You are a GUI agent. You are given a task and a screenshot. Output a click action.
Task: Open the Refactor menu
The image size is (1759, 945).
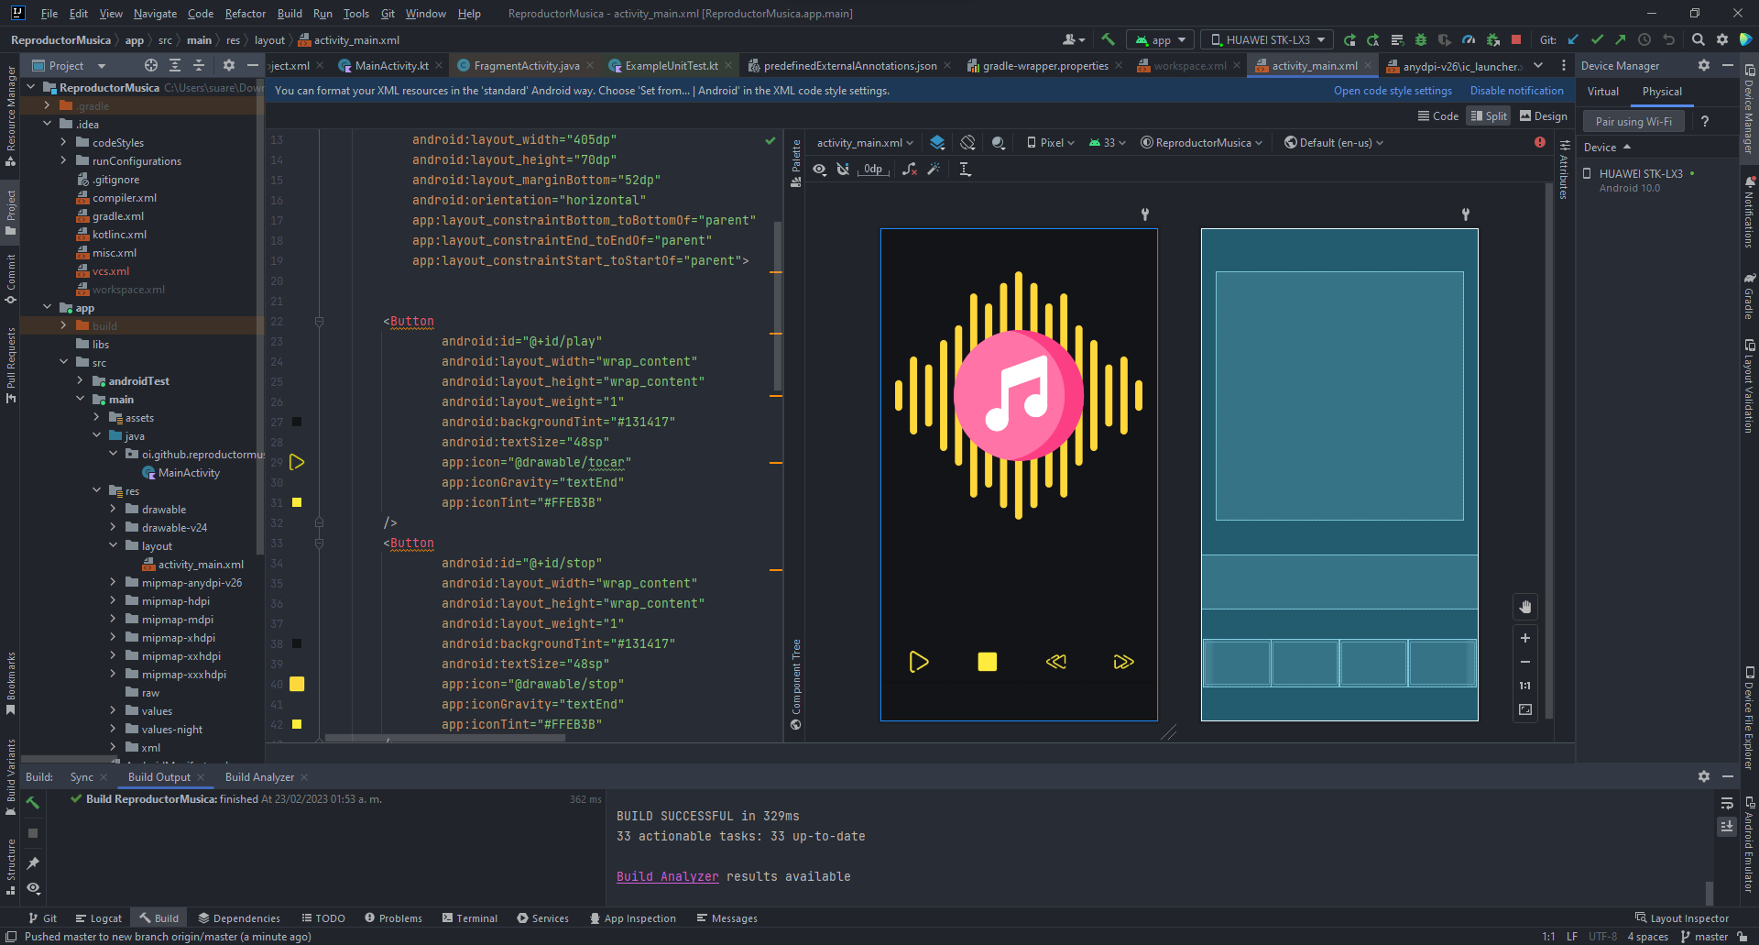tap(245, 14)
